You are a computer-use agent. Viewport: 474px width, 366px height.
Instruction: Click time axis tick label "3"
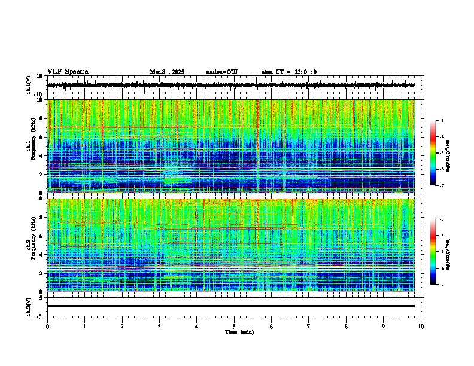tap(159, 327)
